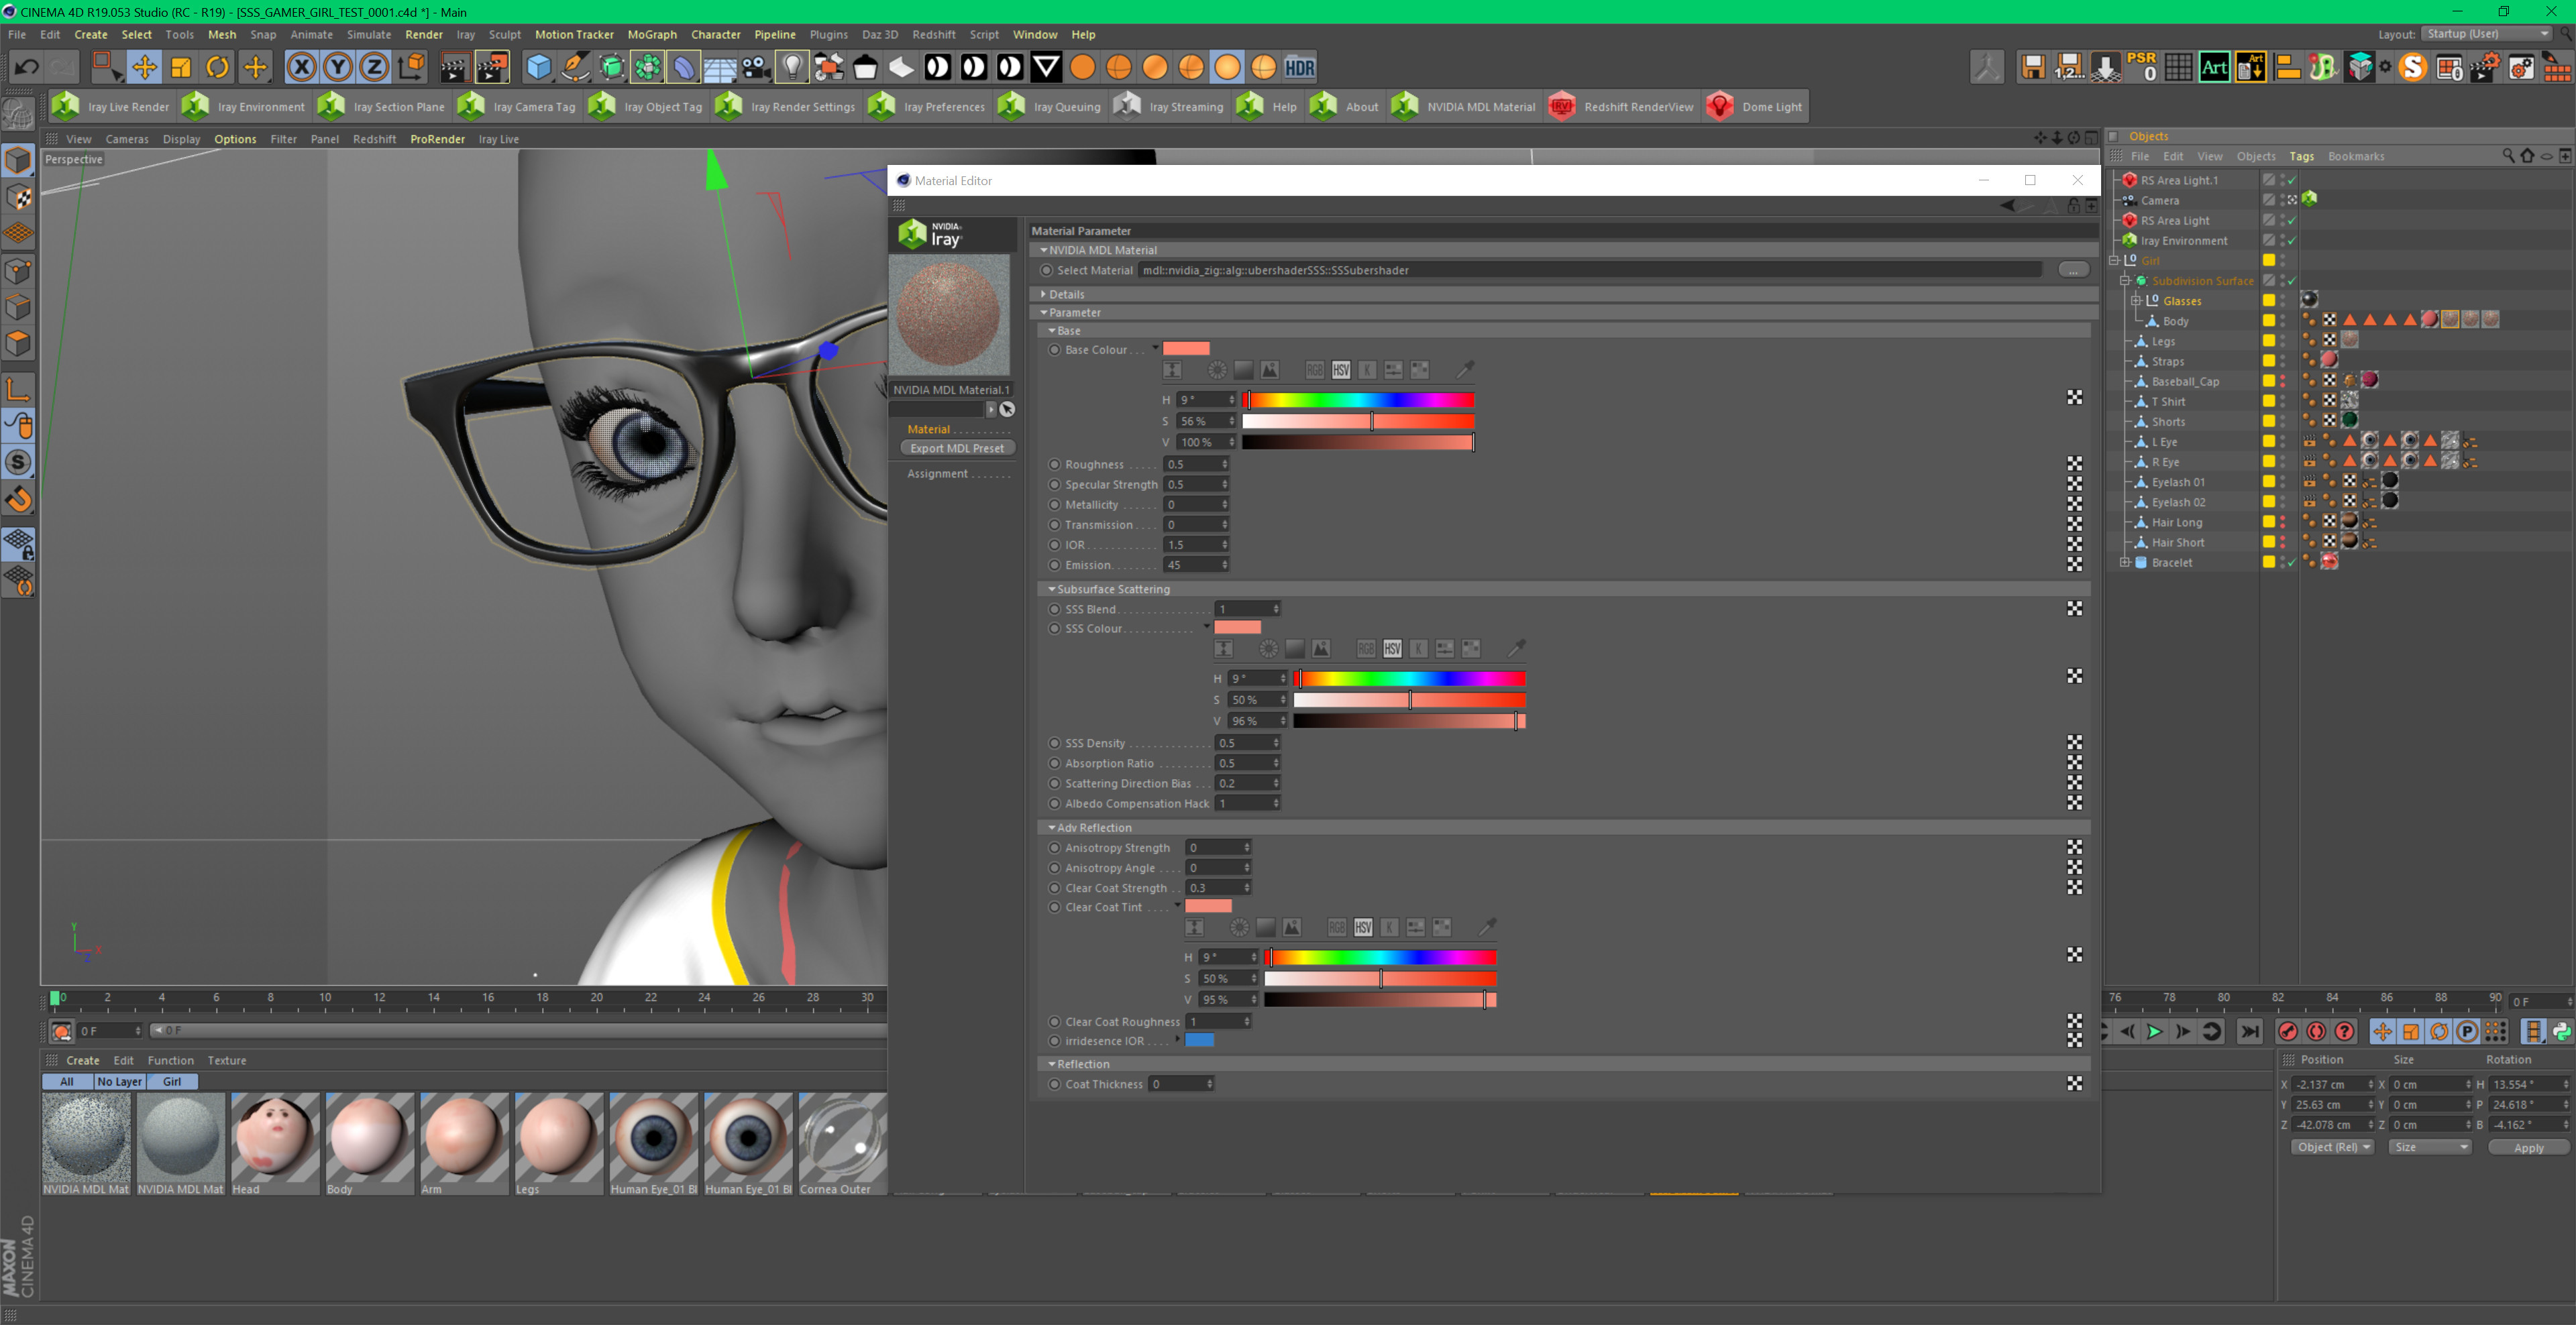
Task: Select the Head material thumbnail
Action: (x=275, y=1136)
